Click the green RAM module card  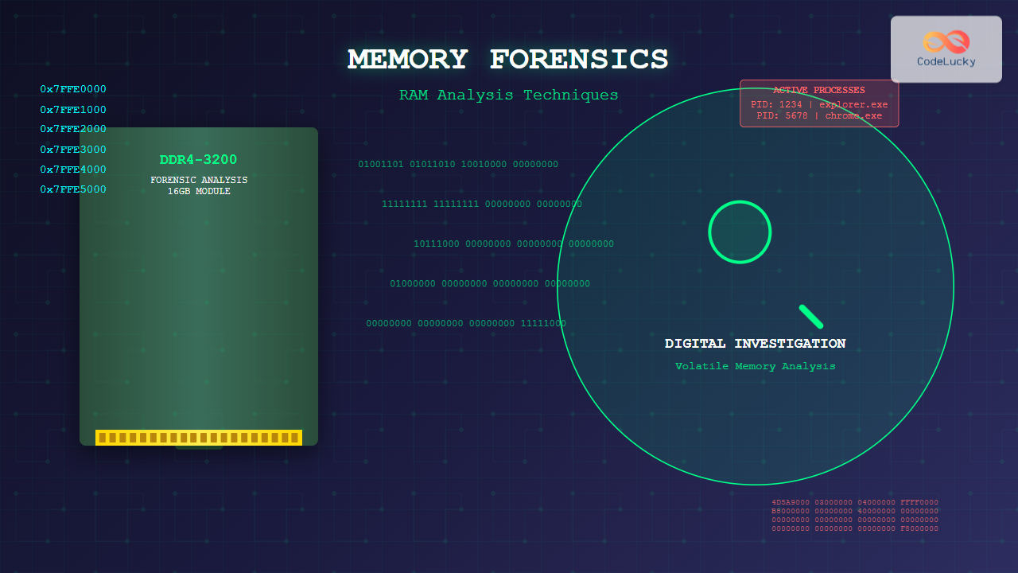tap(199, 302)
